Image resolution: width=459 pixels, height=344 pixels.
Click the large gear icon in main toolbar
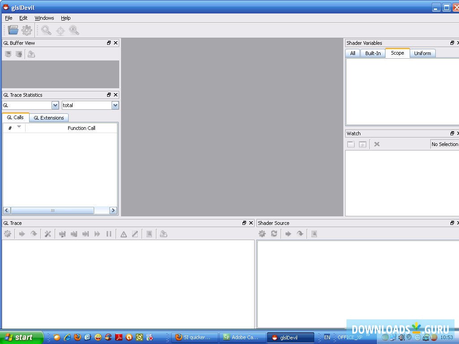click(26, 30)
